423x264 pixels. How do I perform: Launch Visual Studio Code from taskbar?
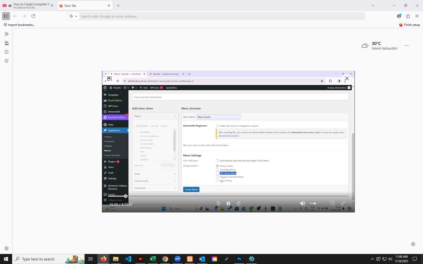pos(128,259)
